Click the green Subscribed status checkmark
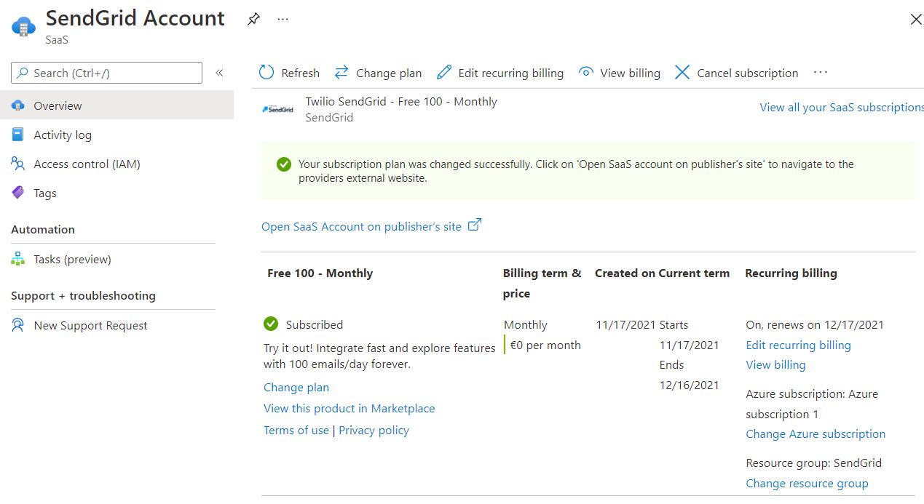924x504 pixels. coord(271,324)
